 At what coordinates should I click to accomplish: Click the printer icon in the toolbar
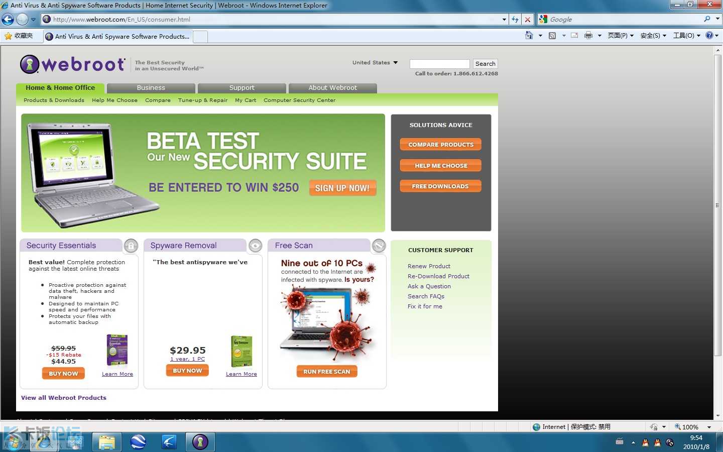[588, 36]
